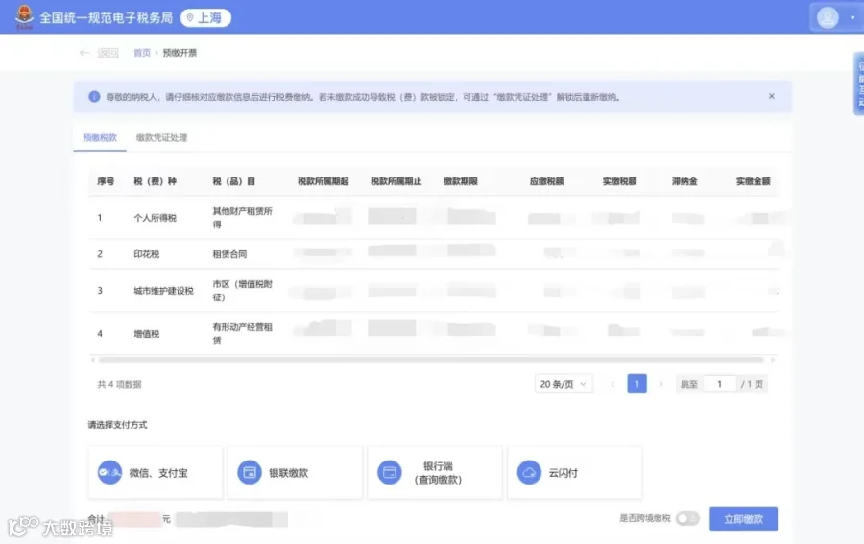This screenshot has width=864, height=544.
Task: Choose 微信、支付宝 payment method
Action: point(156,473)
